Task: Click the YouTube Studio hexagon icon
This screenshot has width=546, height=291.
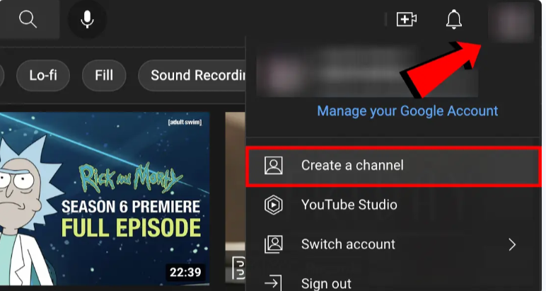Action: [x=274, y=205]
